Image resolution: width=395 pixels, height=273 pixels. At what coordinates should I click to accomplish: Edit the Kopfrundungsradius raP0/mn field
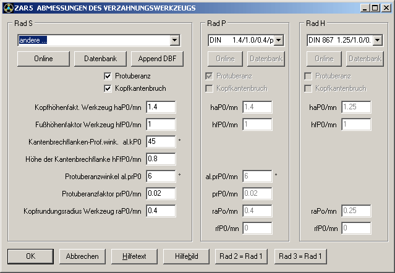click(161, 211)
